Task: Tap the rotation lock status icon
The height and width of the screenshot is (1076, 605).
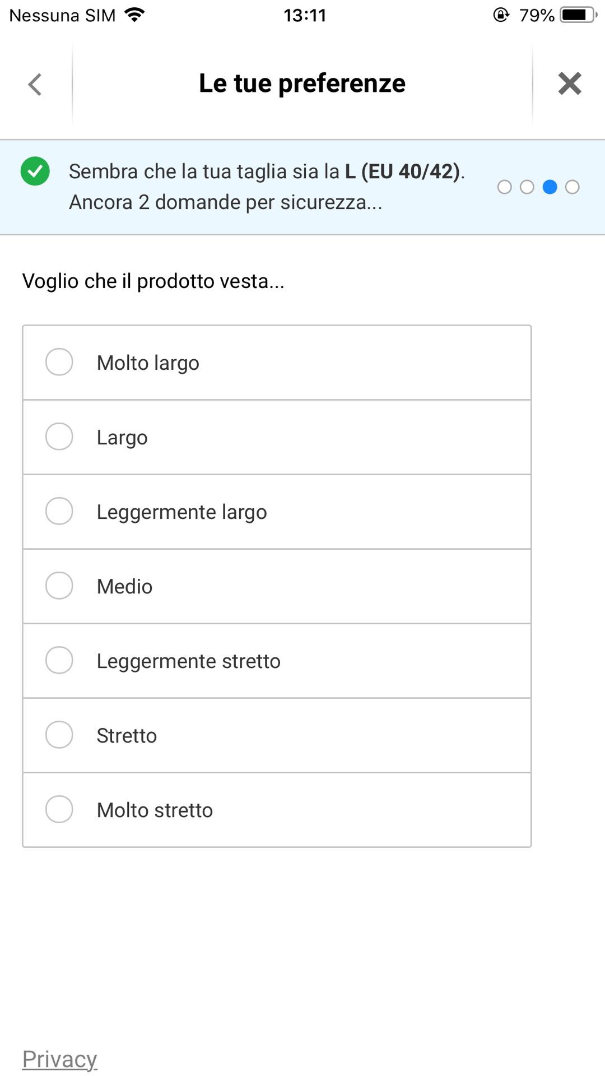Action: point(500,15)
